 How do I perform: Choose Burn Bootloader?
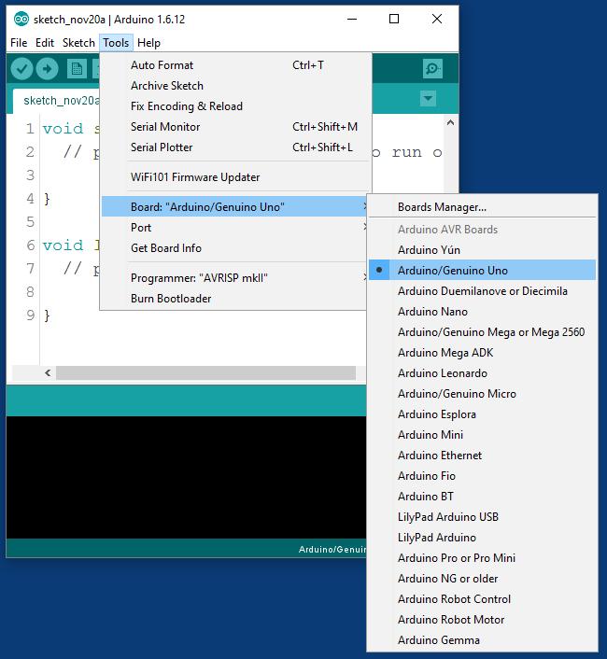click(234, 299)
